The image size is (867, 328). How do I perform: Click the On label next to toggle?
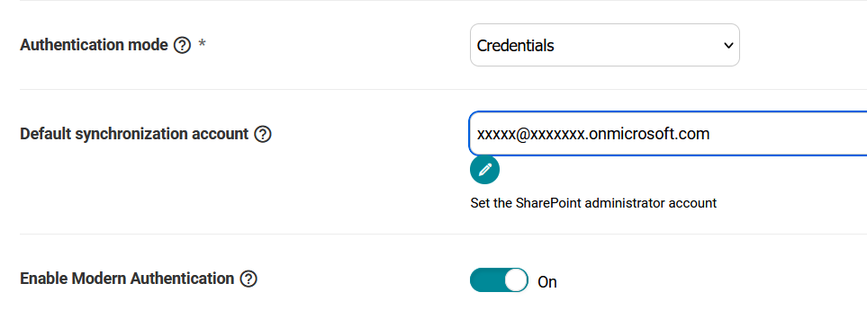coord(547,282)
